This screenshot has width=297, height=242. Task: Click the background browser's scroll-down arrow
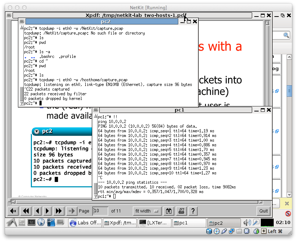289,194
